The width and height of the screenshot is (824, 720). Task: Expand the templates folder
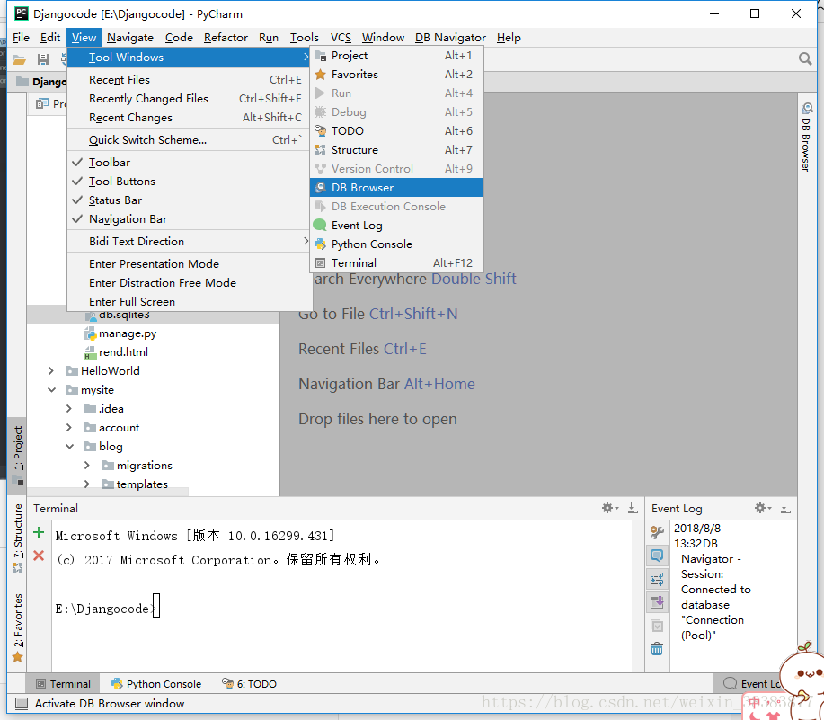point(86,484)
